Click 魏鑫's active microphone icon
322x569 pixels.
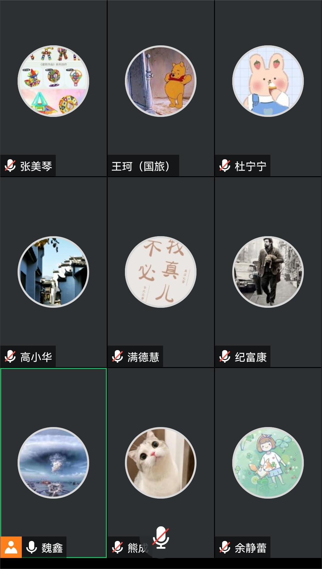32,547
